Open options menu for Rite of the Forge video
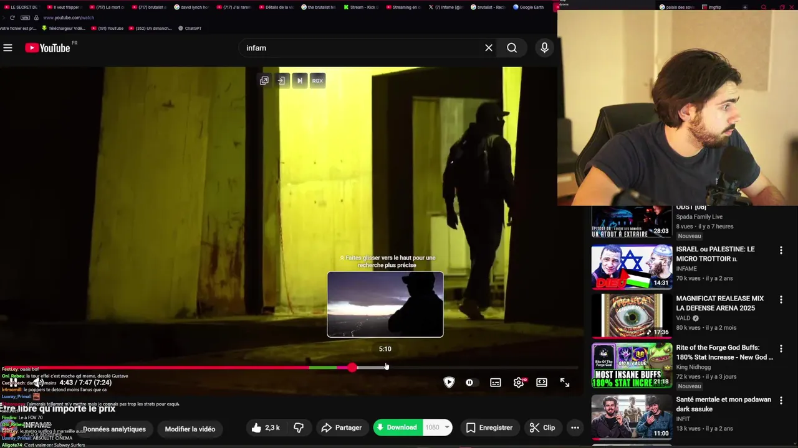Viewport: 798px width, 448px height. pyautogui.click(x=781, y=348)
